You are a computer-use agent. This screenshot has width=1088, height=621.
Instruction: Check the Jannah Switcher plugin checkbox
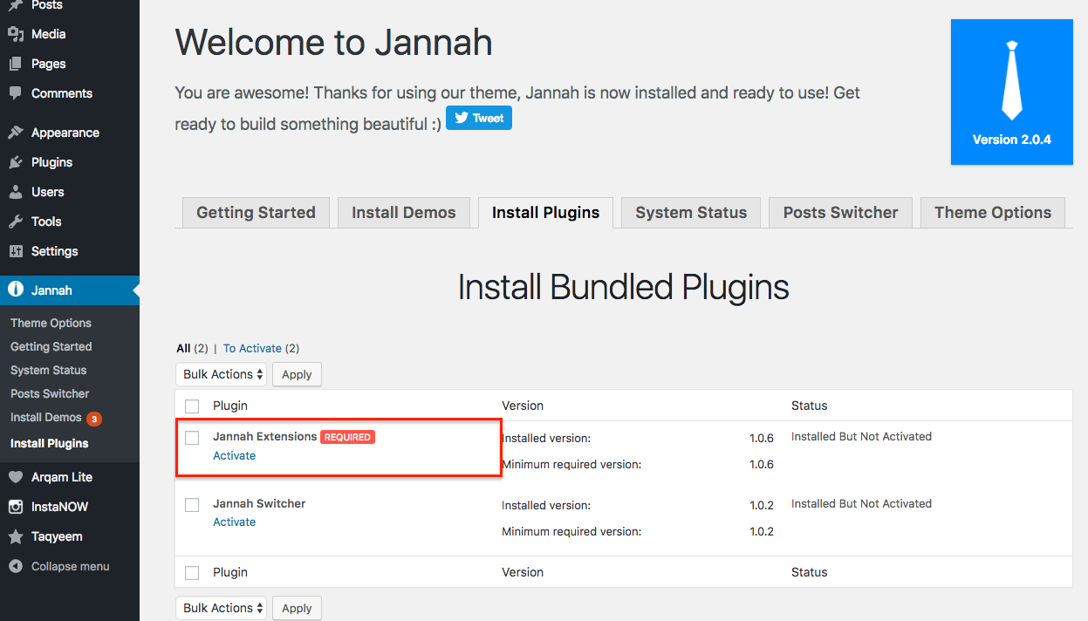coord(192,505)
